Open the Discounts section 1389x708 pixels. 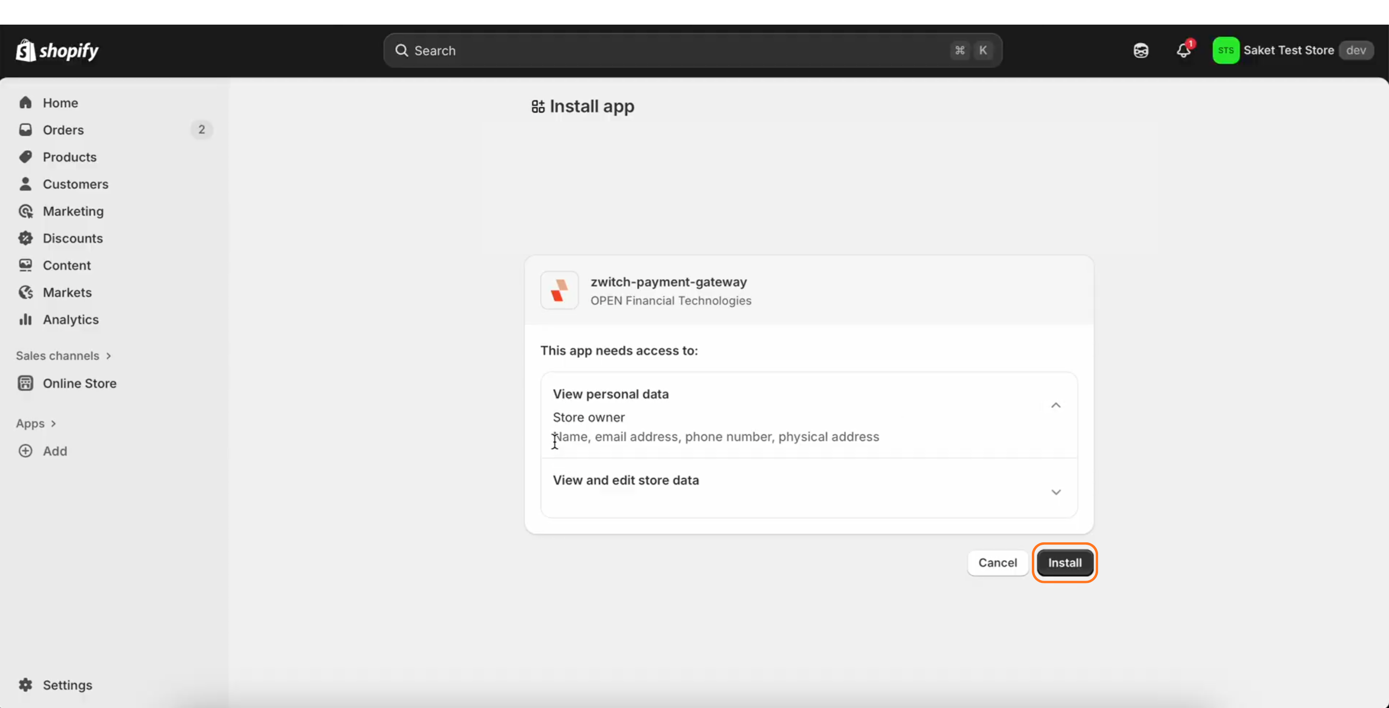(73, 238)
